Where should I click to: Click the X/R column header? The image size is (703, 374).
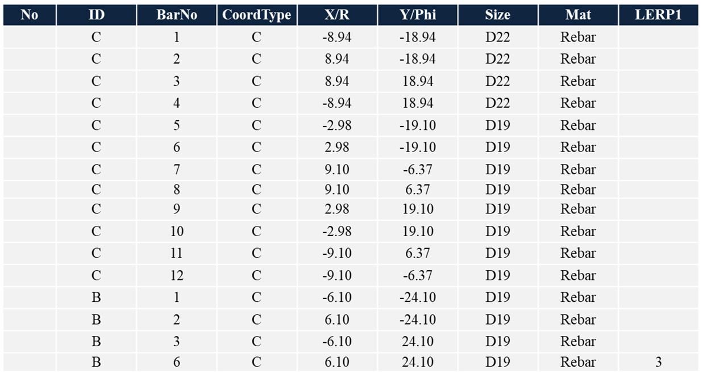(x=337, y=15)
